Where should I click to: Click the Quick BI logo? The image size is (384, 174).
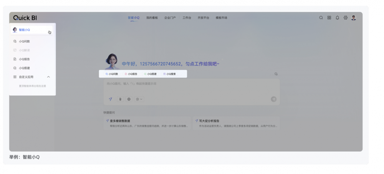coord(25,18)
